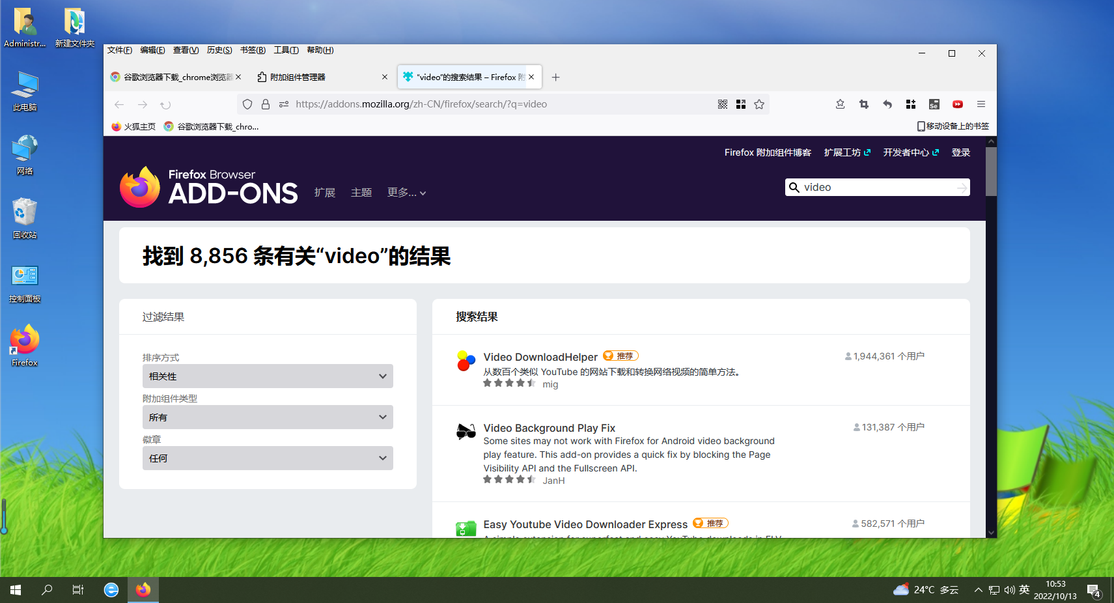
Task: Reload the page with refresh icon
Action: (x=166, y=104)
